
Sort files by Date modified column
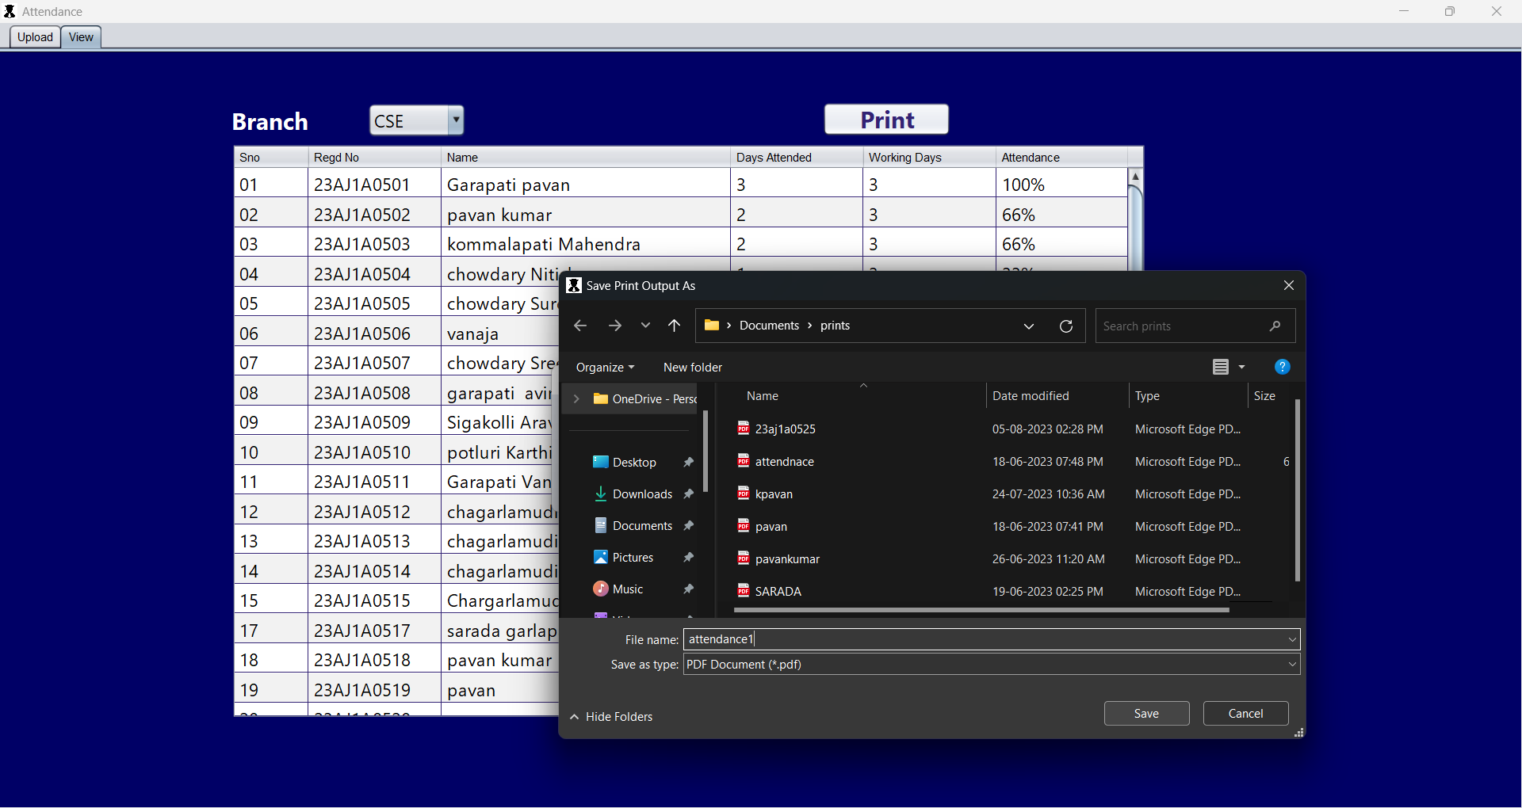click(1057, 396)
